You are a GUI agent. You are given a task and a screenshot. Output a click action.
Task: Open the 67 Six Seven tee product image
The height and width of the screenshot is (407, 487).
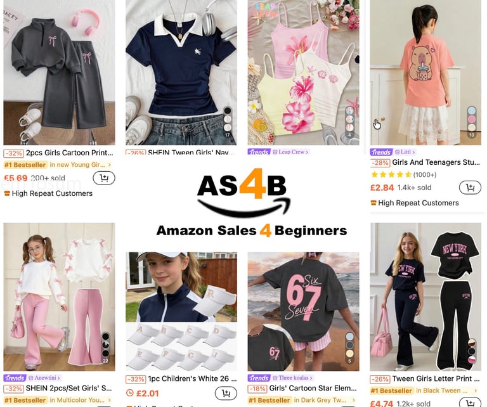(x=303, y=312)
